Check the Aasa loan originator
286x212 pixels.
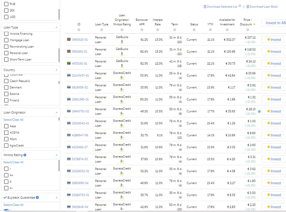click(x=6, y=126)
